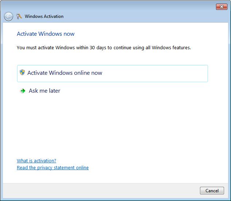The image size is (231, 201).
Task: Click empty space inside the Activate online box
Action: point(157,73)
